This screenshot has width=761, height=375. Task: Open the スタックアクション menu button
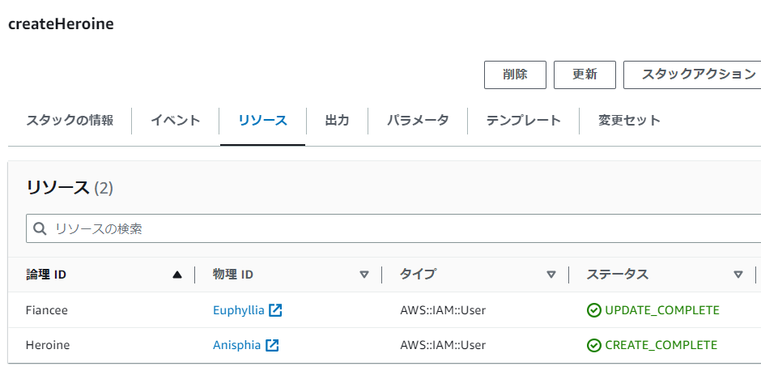point(692,75)
